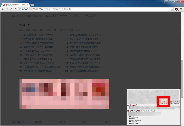Choose the IT tab in the ranking categories
The height and width of the screenshot is (126, 184).
(x=55, y=30)
